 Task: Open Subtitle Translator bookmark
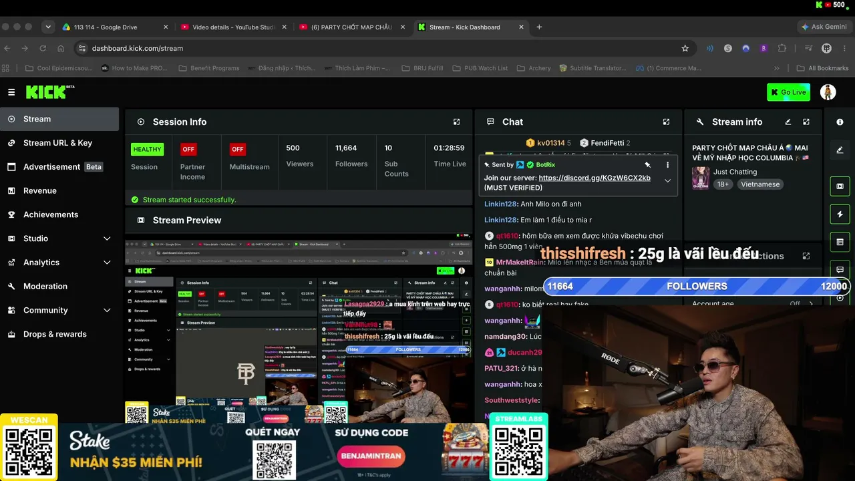tap(593, 68)
